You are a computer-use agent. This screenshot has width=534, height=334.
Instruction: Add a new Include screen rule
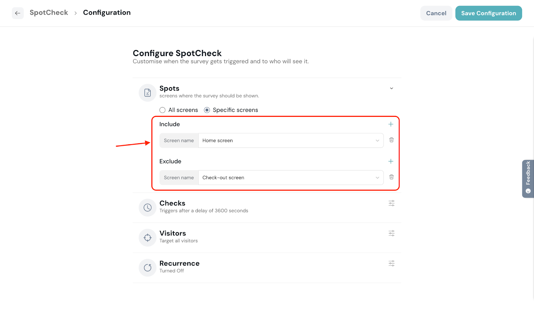point(391,124)
